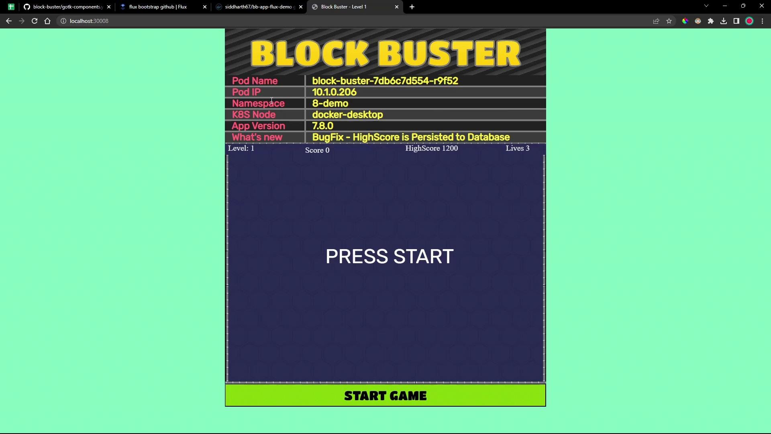Expand the tab search chevron

click(706, 6)
